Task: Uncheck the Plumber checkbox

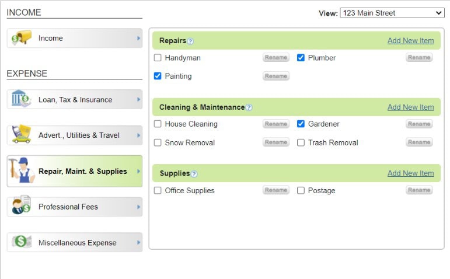Action: coord(301,58)
